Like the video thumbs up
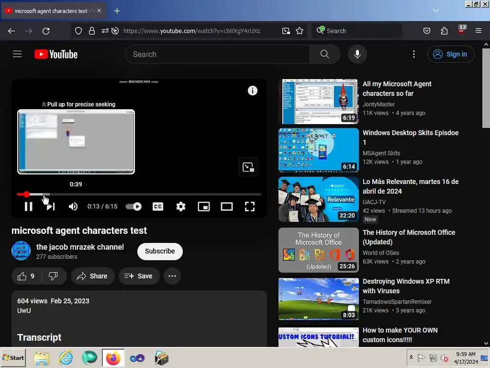 [x=26, y=276]
